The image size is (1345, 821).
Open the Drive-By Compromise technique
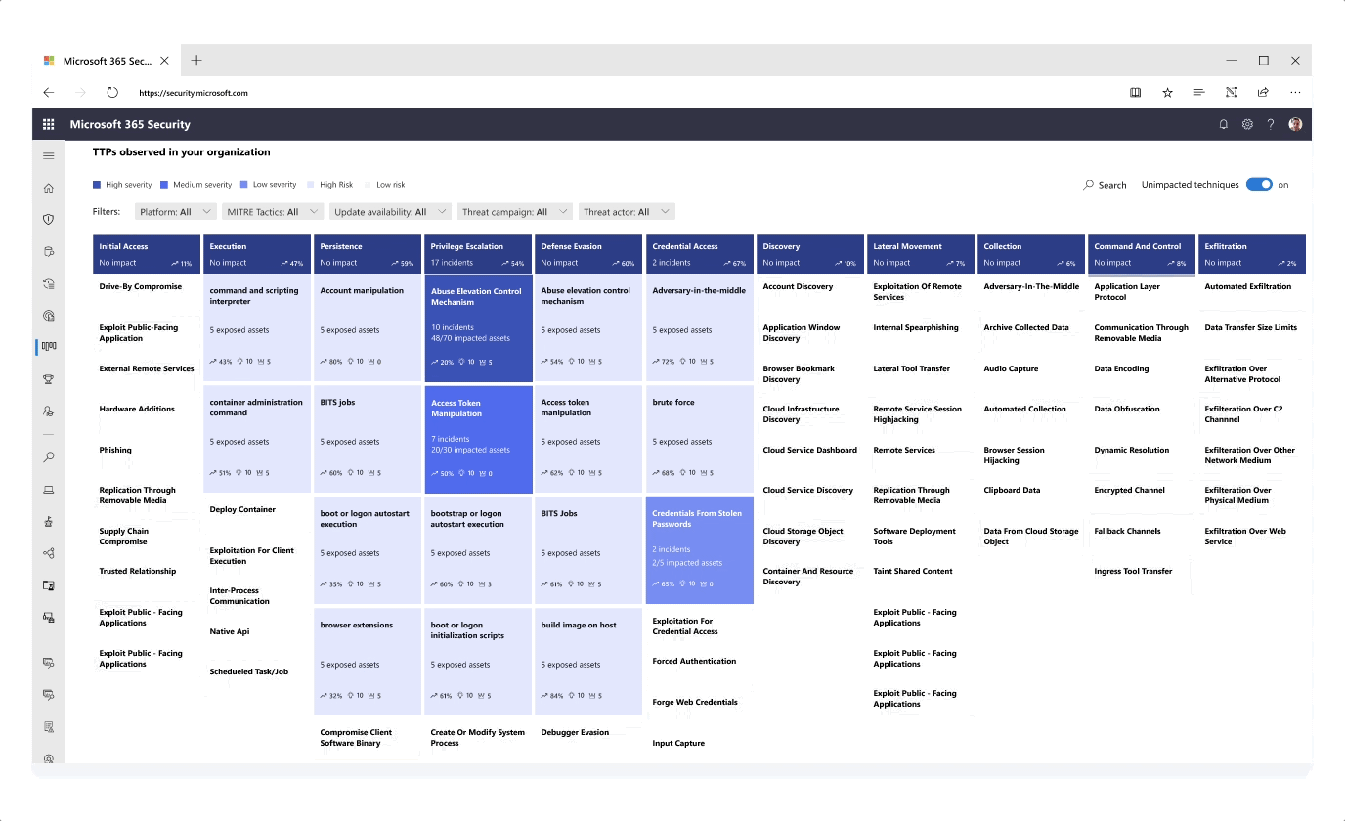(x=141, y=286)
